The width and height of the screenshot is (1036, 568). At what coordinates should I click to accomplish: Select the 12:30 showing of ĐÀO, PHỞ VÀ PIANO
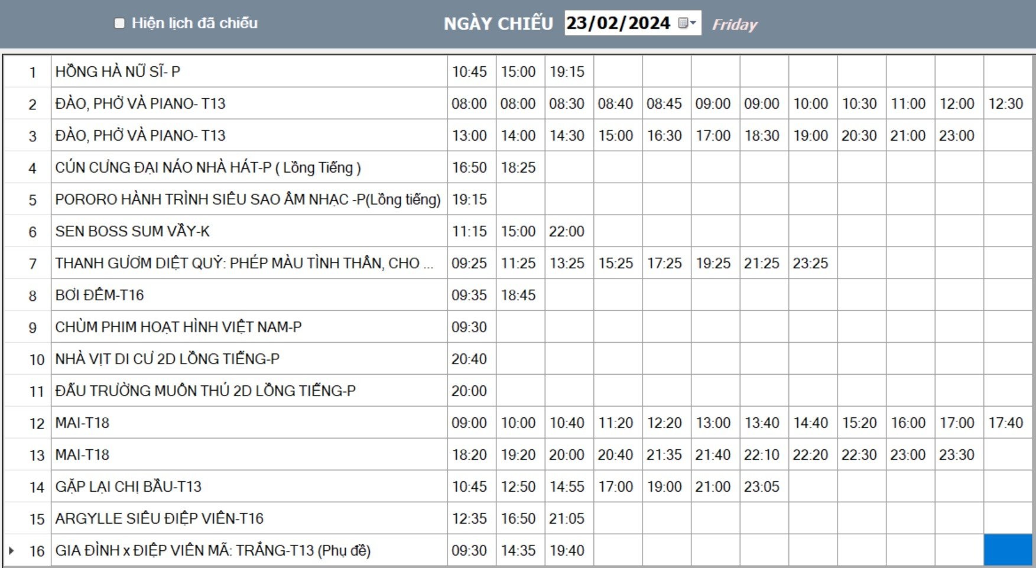(x=1005, y=104)
